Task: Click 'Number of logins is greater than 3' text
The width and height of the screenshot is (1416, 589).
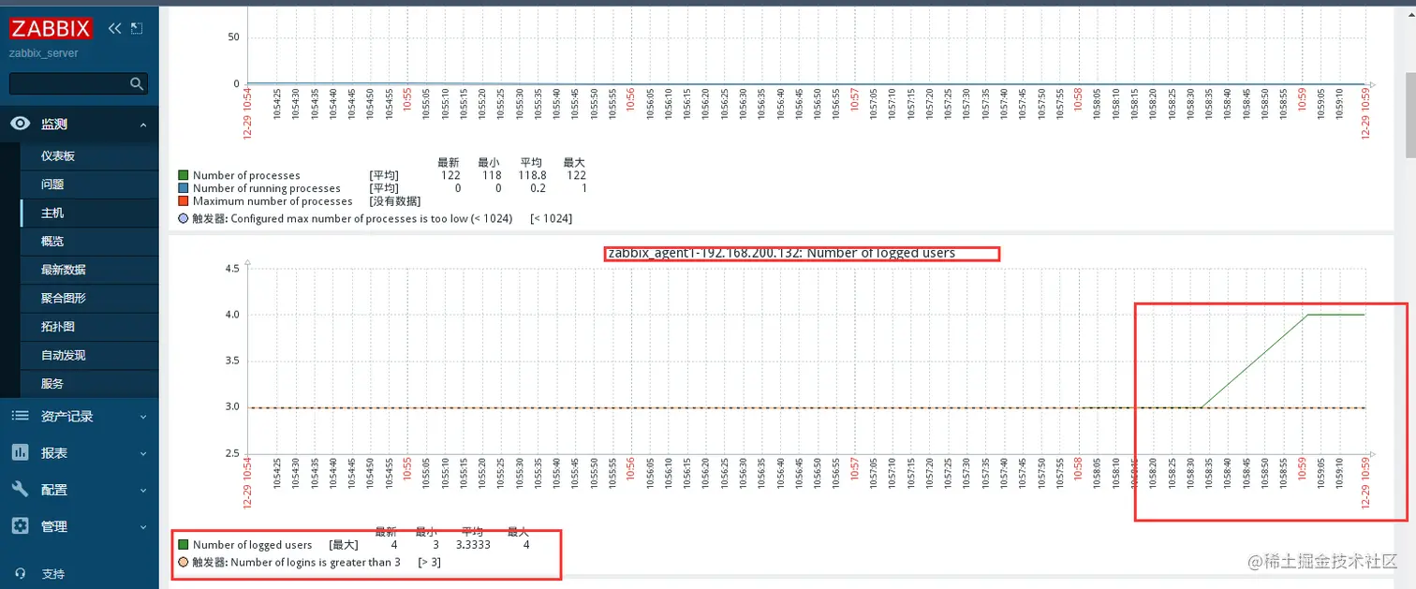Action: coord(316,562)
